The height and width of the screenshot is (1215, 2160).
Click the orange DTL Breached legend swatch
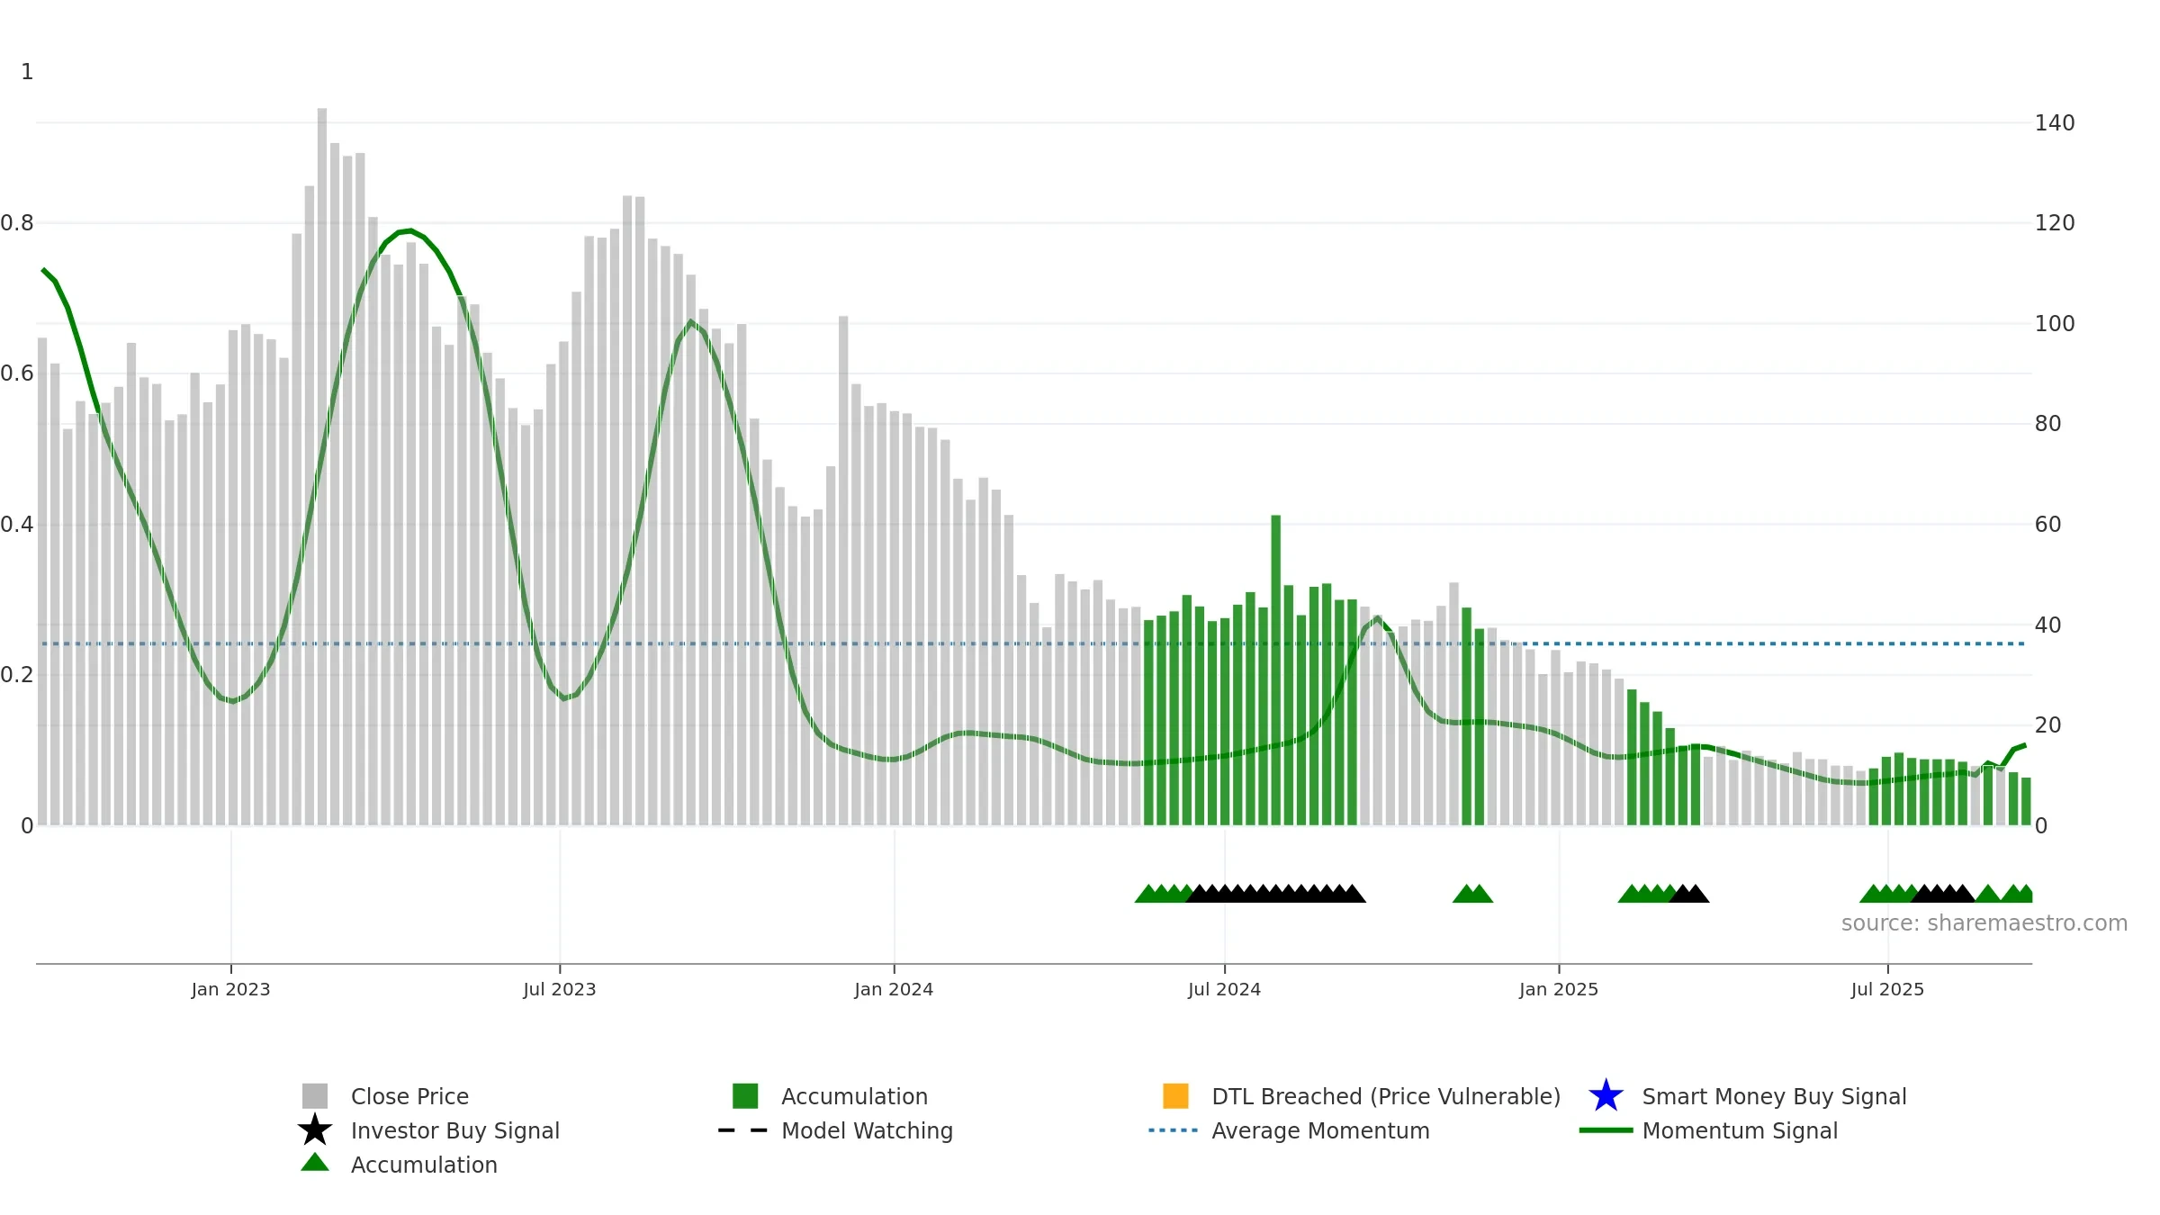(1175, 1096)
